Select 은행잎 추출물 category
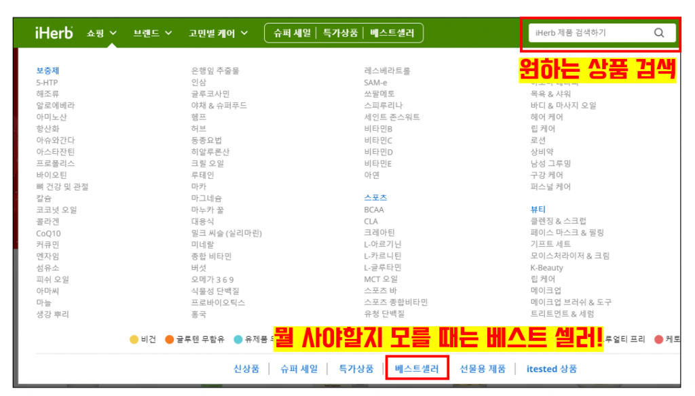This screenshot has width=695, height=396. pos(215,71)
